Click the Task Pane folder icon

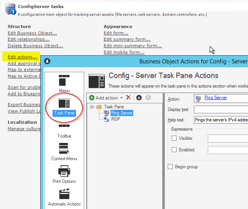[x=99, y=107]
